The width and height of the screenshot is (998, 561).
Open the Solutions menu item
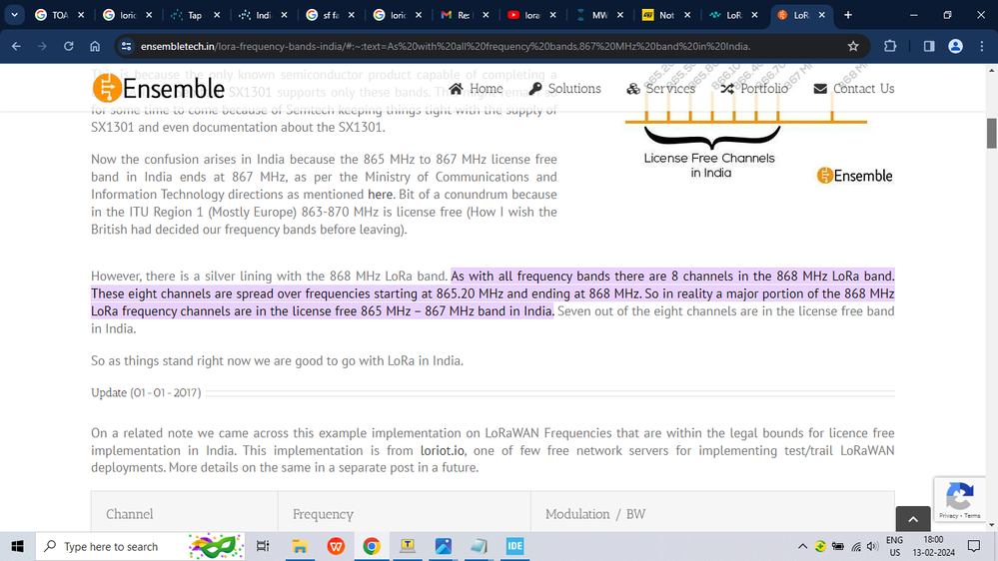click(x=564, y=89)
